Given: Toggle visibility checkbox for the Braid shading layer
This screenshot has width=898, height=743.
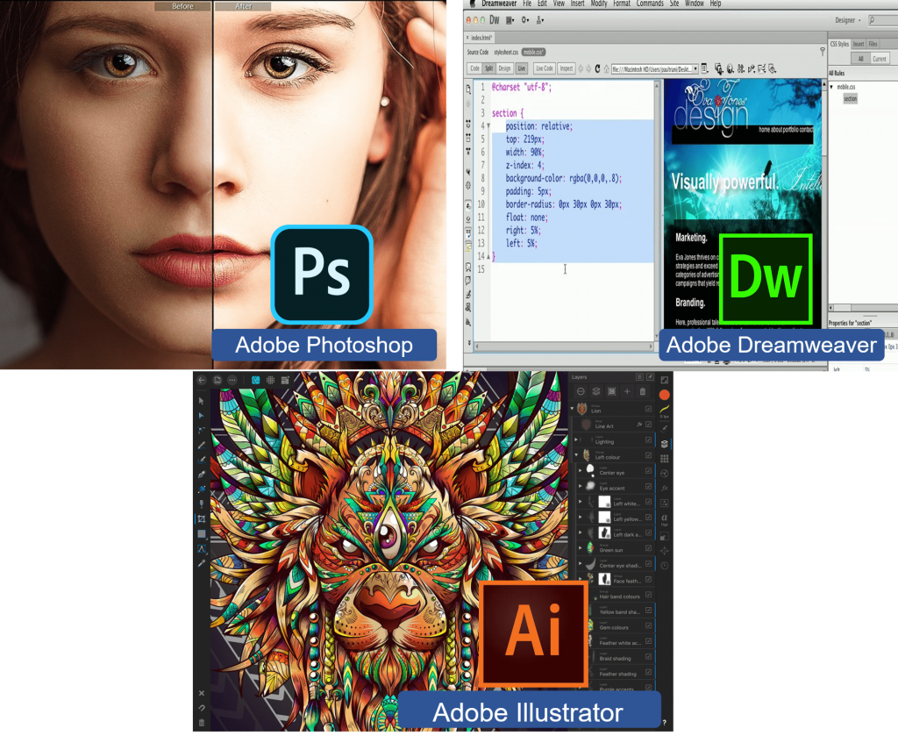Looking at the screenshot, I should click(648, 656).
